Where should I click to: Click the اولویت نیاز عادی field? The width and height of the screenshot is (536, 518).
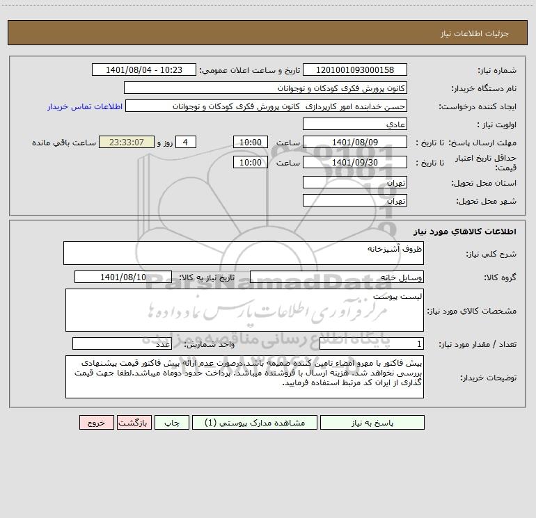point(355,124)
